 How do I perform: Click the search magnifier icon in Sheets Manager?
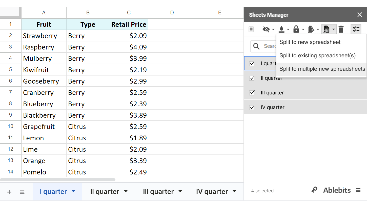[x=256, y=46]
